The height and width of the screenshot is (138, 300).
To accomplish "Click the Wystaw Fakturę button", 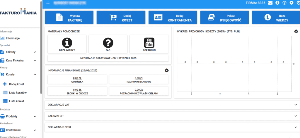I will (69, 18).
